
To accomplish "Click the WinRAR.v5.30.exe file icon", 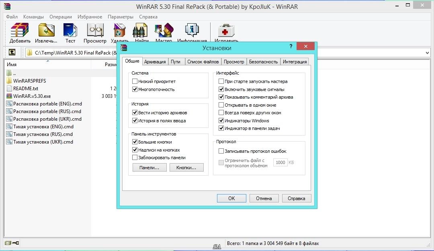I will tap(9, 96).
